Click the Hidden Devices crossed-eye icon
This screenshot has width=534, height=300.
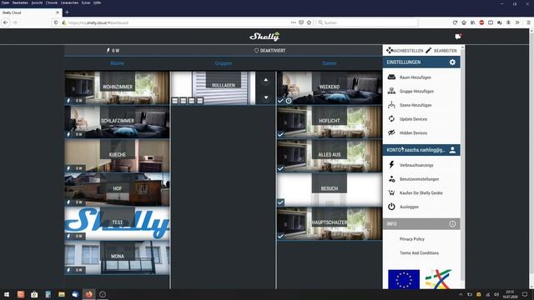(391, 132)
